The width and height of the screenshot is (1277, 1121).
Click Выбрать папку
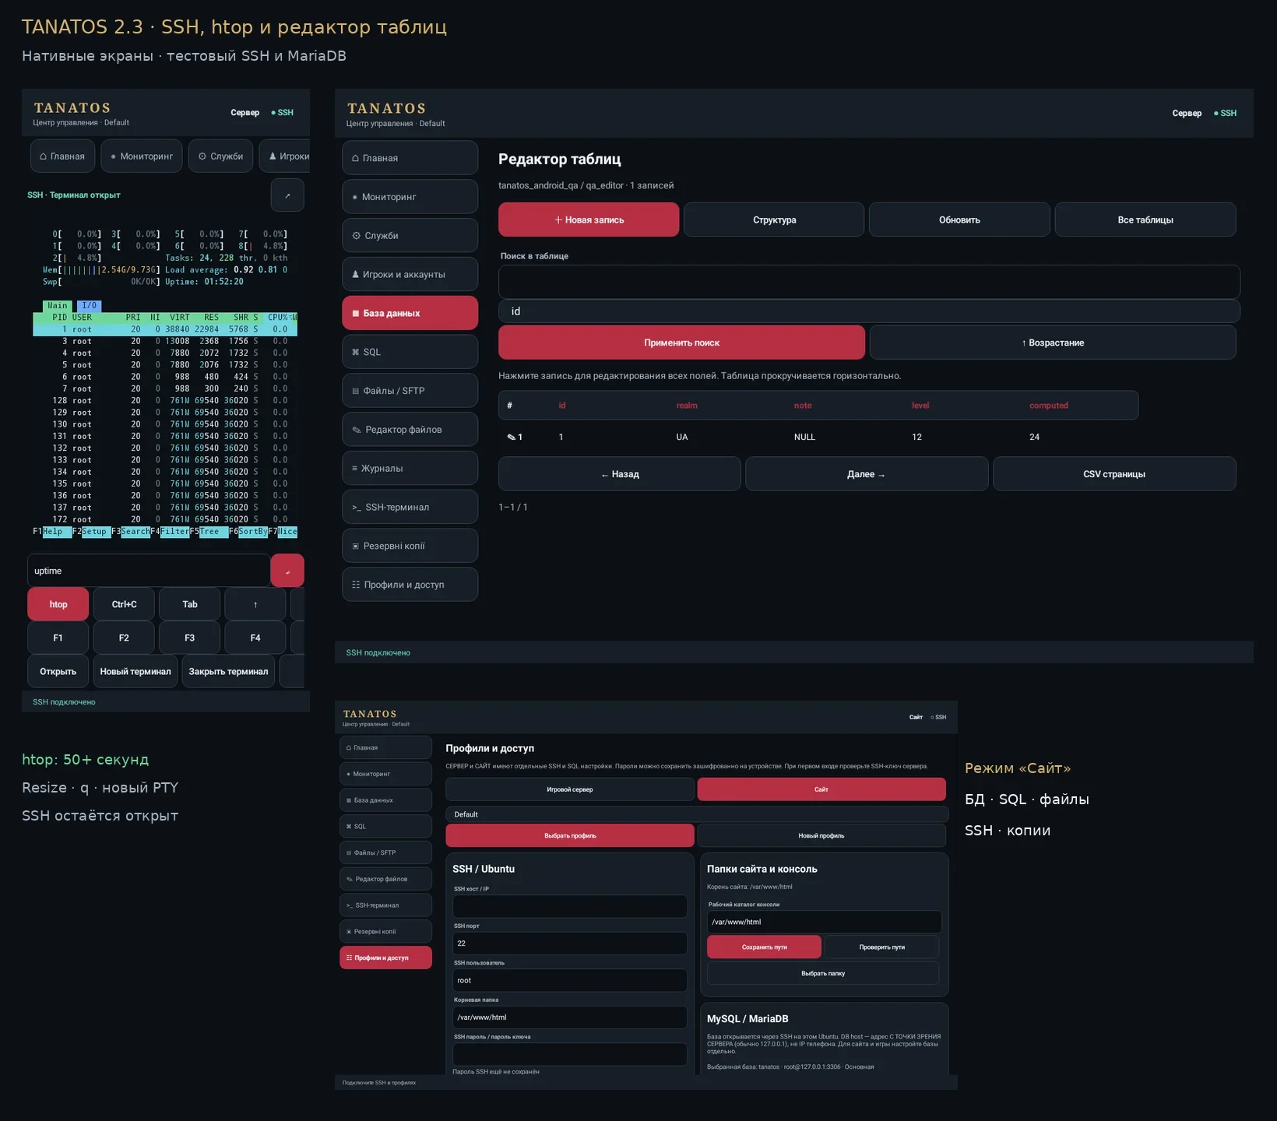click(x=823, y=973)
